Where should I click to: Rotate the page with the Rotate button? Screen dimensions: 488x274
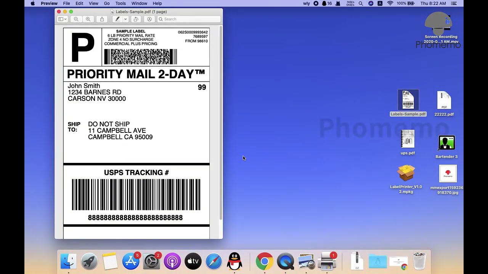(x=136, y=19)
